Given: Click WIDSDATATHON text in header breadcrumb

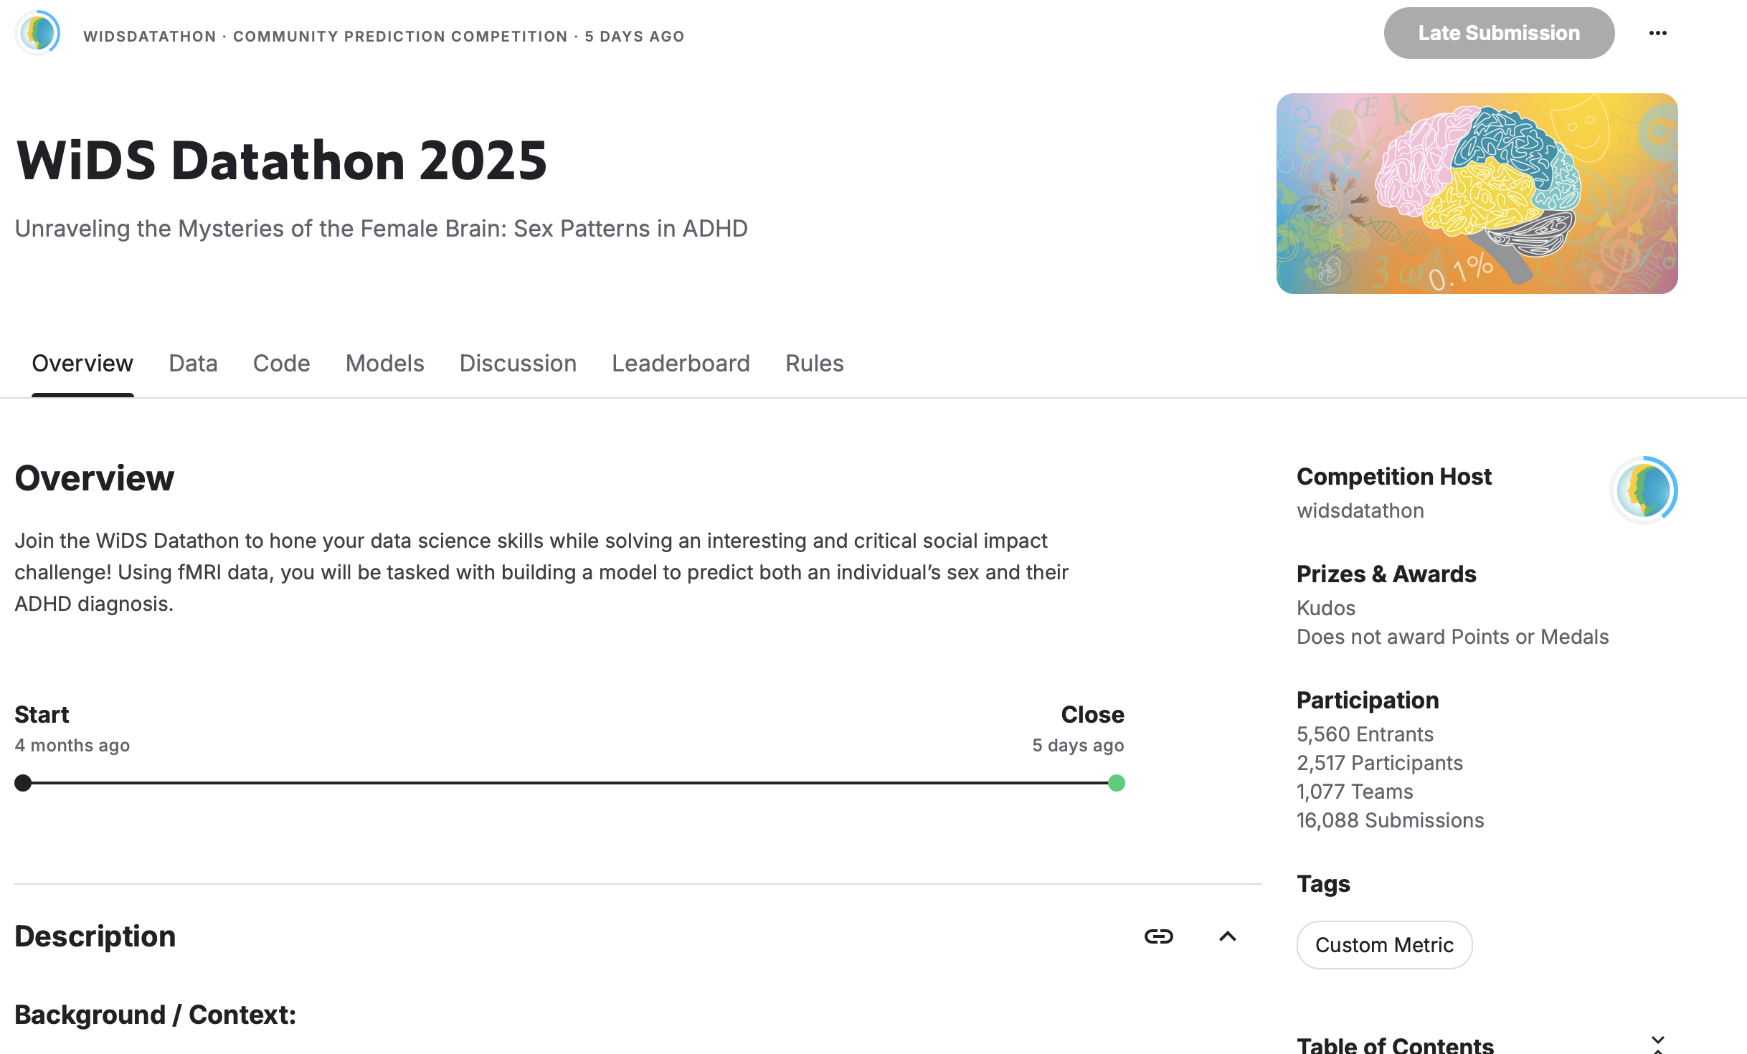Looking at the screenshot, I should [x=149, y=37].
